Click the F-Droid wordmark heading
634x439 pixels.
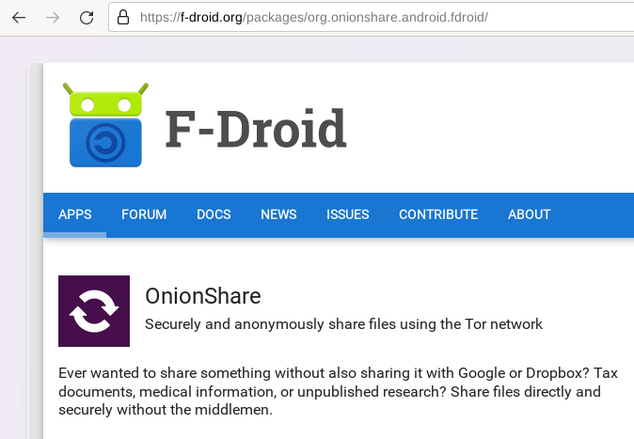[256, 129]
